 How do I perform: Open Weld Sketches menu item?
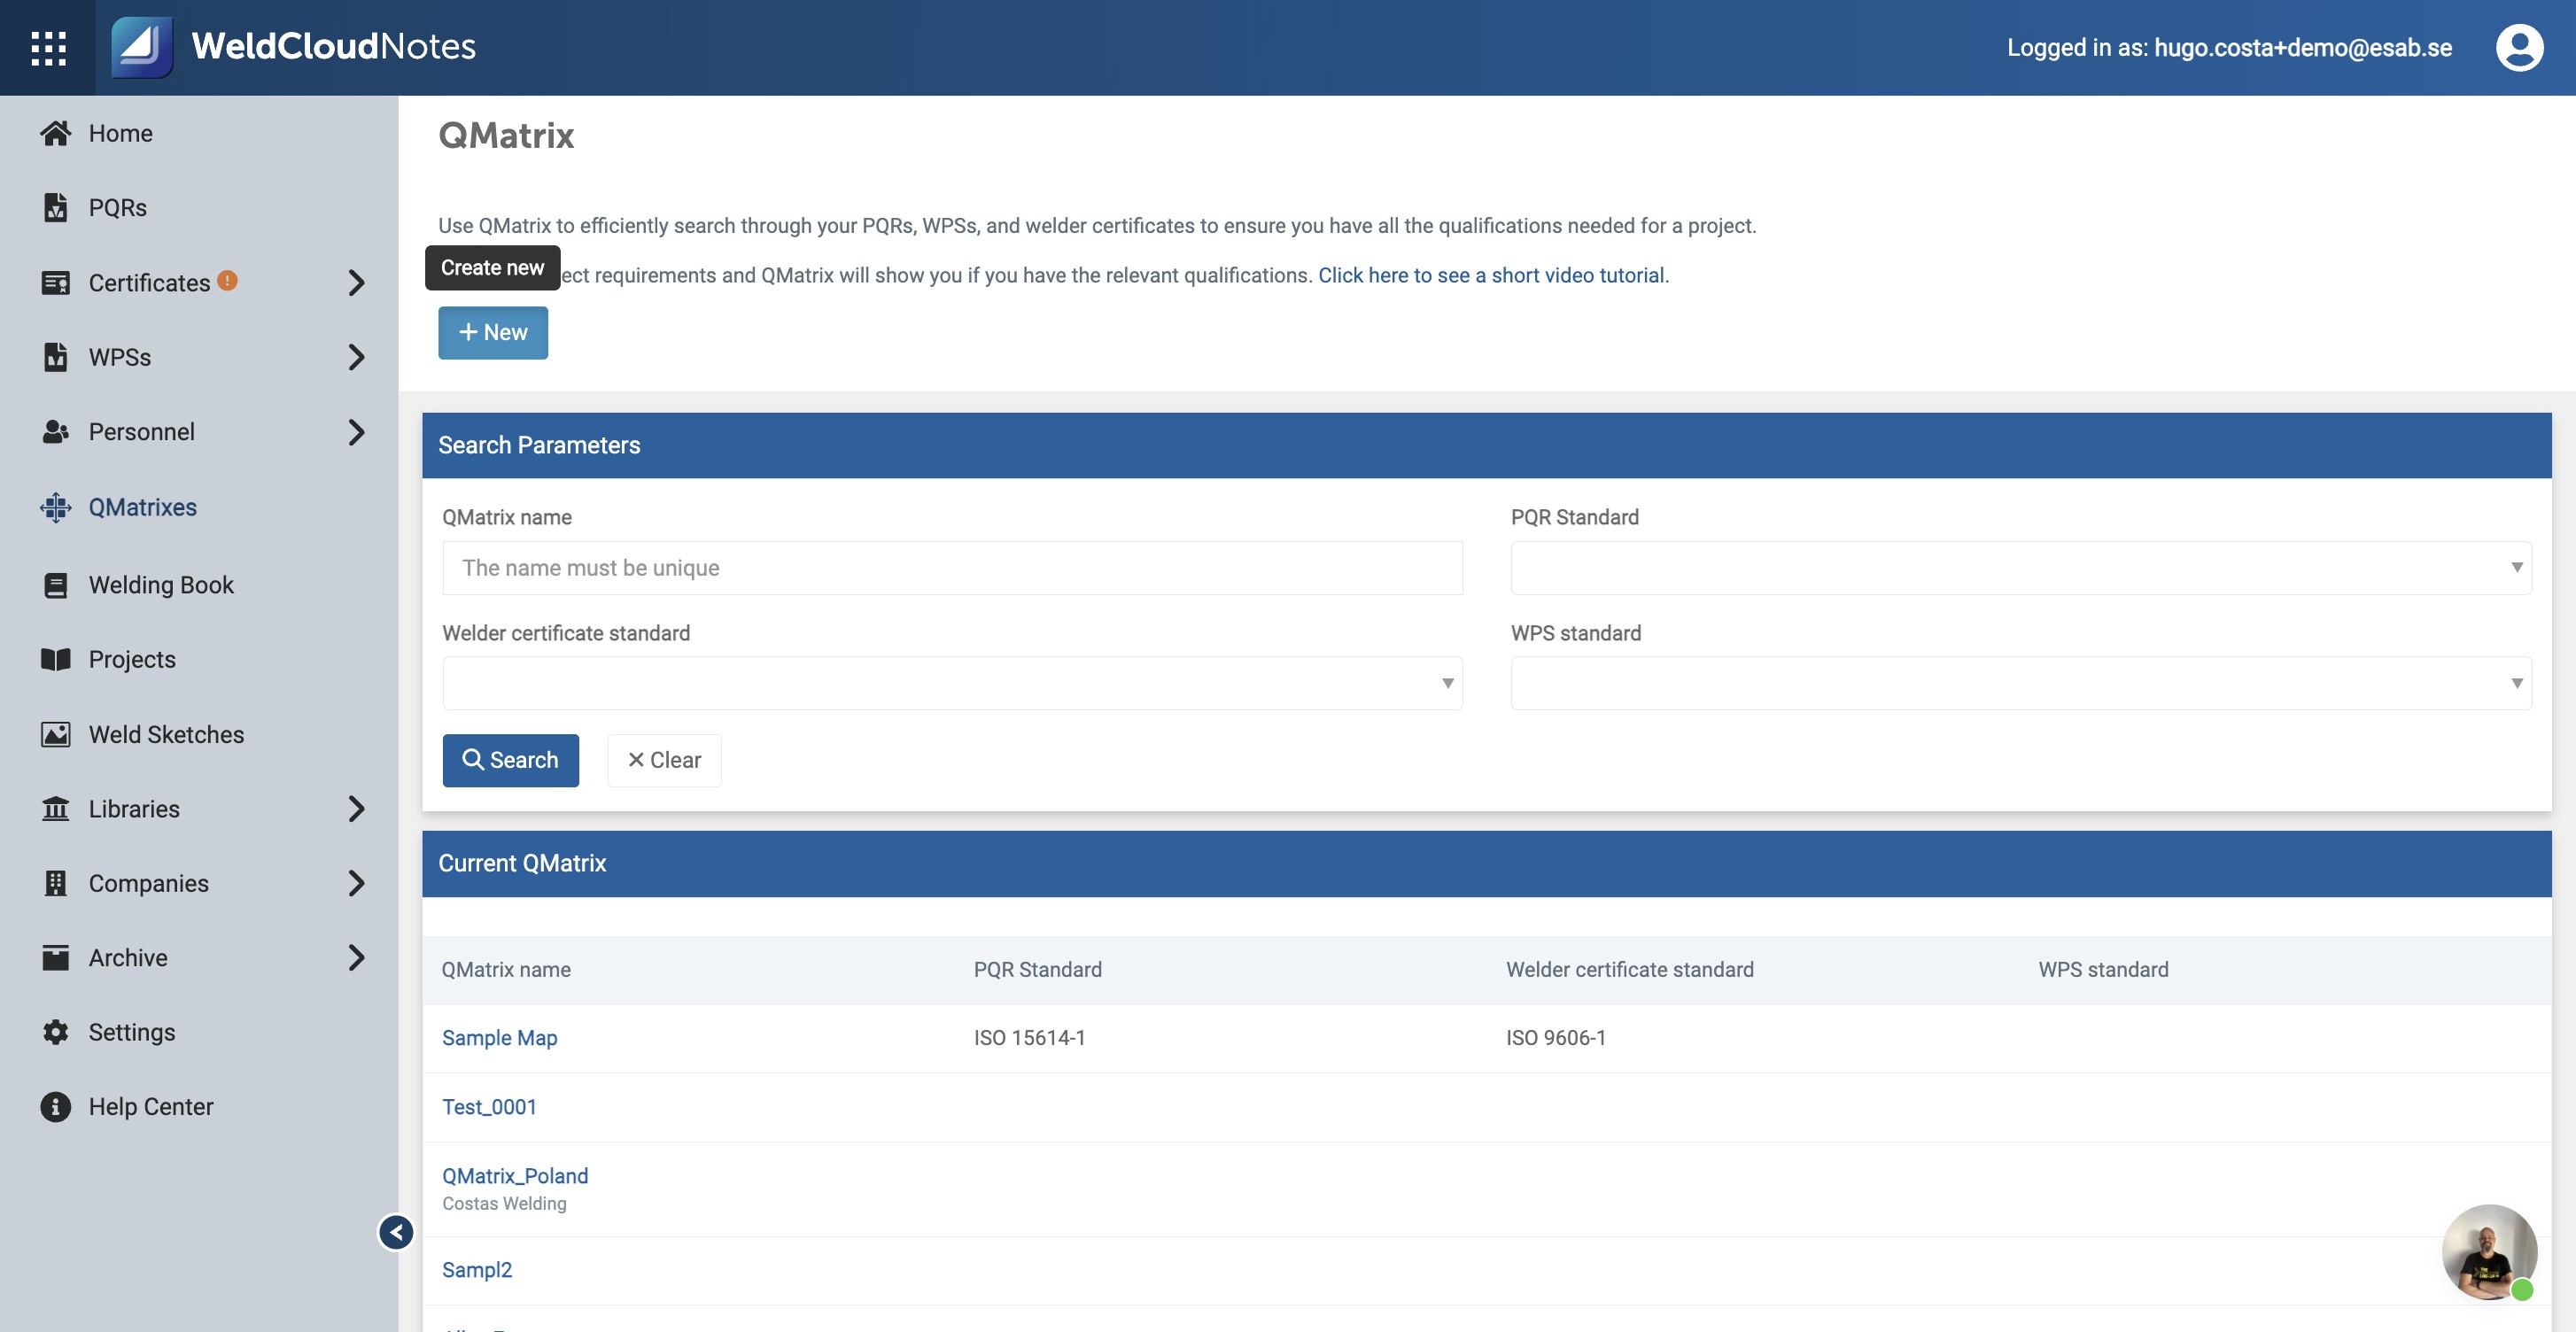click(166, 734)
